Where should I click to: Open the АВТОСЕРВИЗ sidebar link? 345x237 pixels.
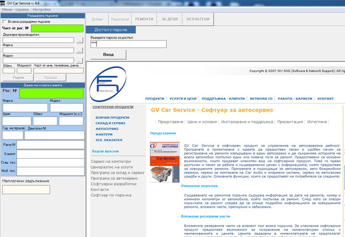click(x=107, y=129)
